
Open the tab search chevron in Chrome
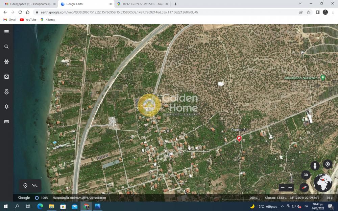(x=300, y=4)
